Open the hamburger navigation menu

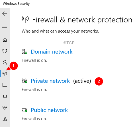click(x=5, y=26)
